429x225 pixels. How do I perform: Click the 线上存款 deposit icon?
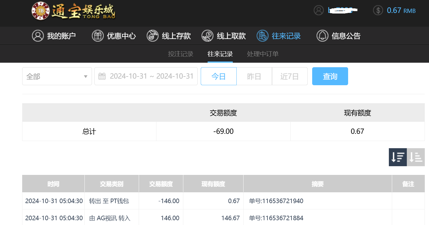pos(152,36)
